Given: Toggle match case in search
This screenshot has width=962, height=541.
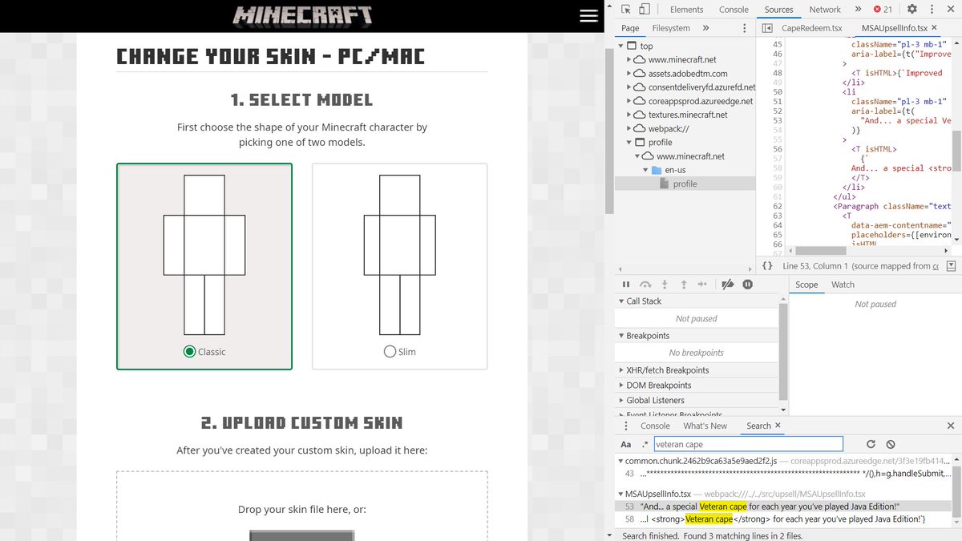Looking at the screenshot, I should point(626,444).
